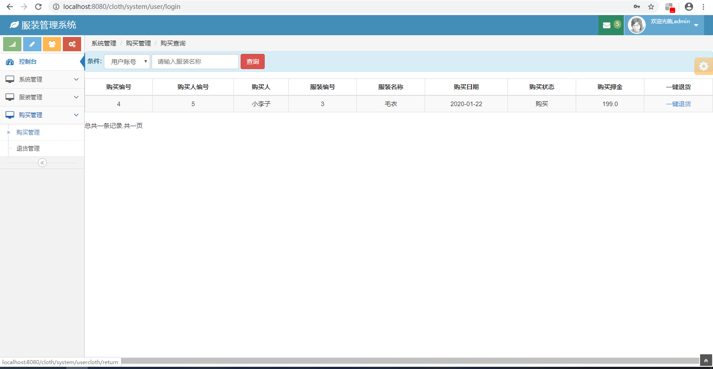Click the 购买管理 breadcrumb
The width and height of the screenshot is (713, 369).
[x=139, y=43]
